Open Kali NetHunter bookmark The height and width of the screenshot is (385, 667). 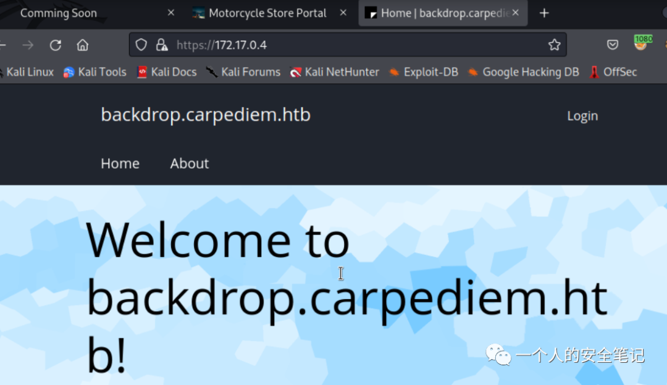(x=334, y=72)
